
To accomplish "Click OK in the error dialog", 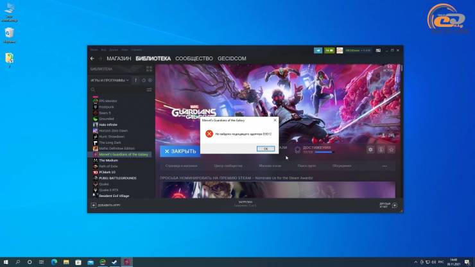I will click(266, 149).
